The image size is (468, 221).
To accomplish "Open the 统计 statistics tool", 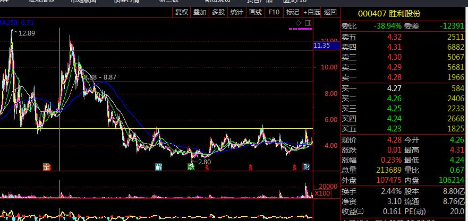I will (237, 12).
